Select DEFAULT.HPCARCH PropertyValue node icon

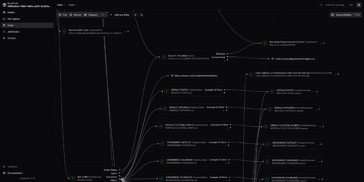(165, 109)
